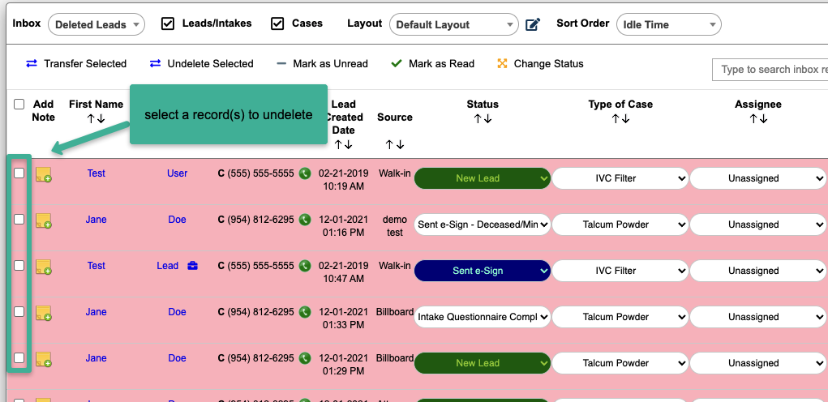Image resolution: width=828 pixels, height=402 pixels.
Task: Open IVC Filter case type dropdown in 10:19 AM row
Action: 620,178
